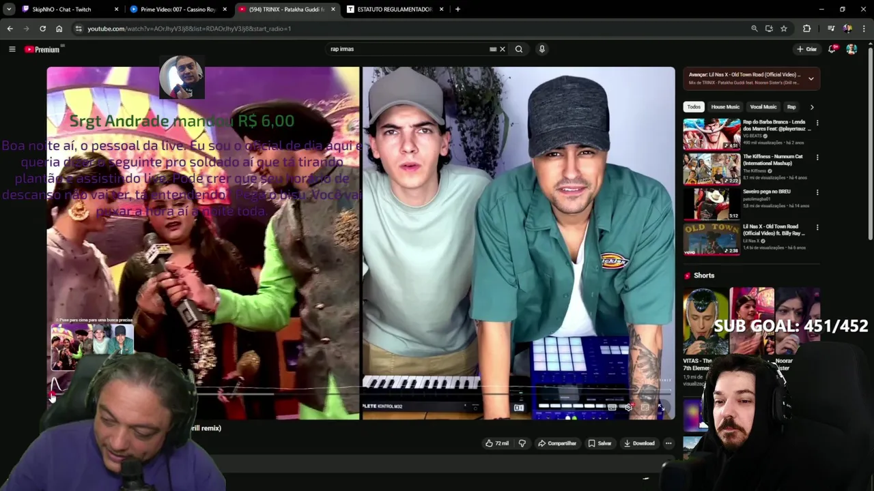This screenshot has height=491, width=874.
Task: Open a new browser tab
Action: coord(457,10)
